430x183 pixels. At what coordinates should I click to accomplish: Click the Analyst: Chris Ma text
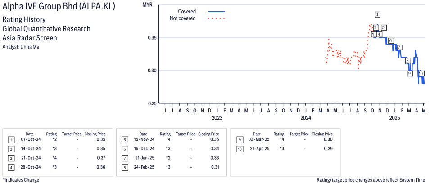point(21,47)
